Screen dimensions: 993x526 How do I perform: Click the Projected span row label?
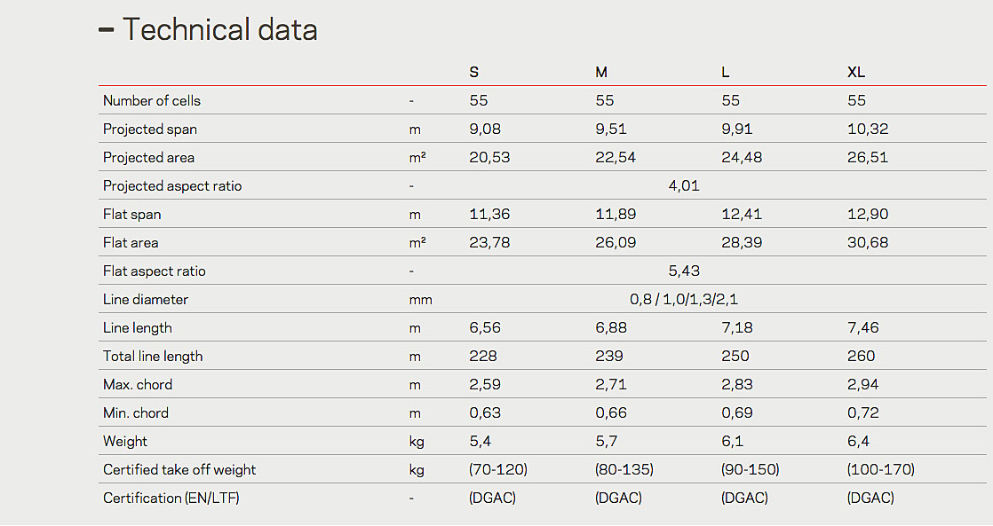[150, 129]
